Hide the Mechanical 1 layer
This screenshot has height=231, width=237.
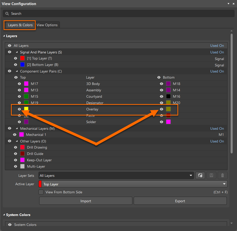(15, 135)
